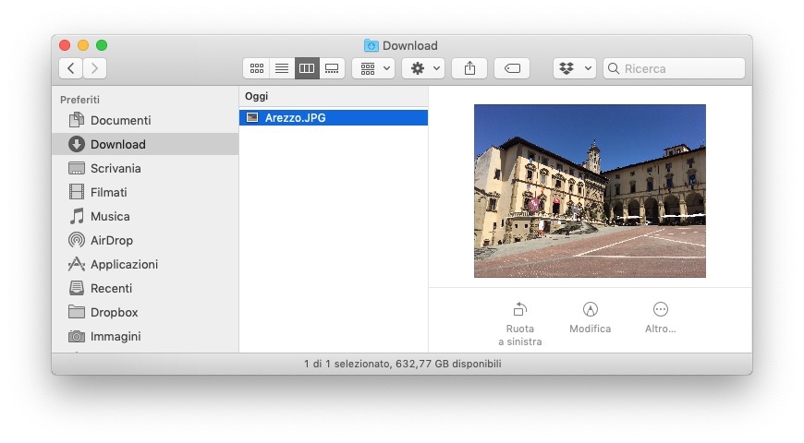Select Applicazioni in the sidebar
804x443 pixels.
click(124, 264)
